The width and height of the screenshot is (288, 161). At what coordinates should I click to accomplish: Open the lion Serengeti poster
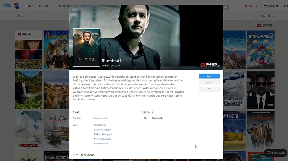coord(56,90)
